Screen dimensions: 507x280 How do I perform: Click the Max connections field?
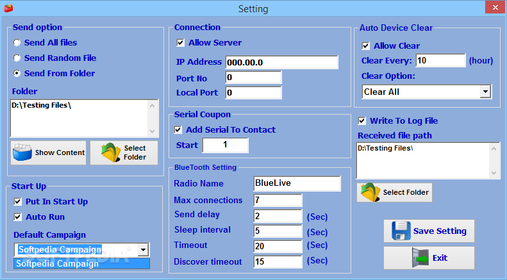278,200
